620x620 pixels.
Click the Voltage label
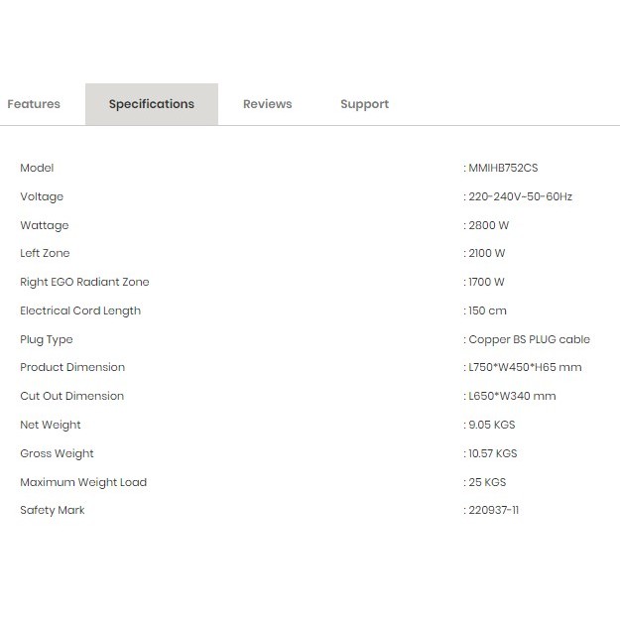(42, 197)
